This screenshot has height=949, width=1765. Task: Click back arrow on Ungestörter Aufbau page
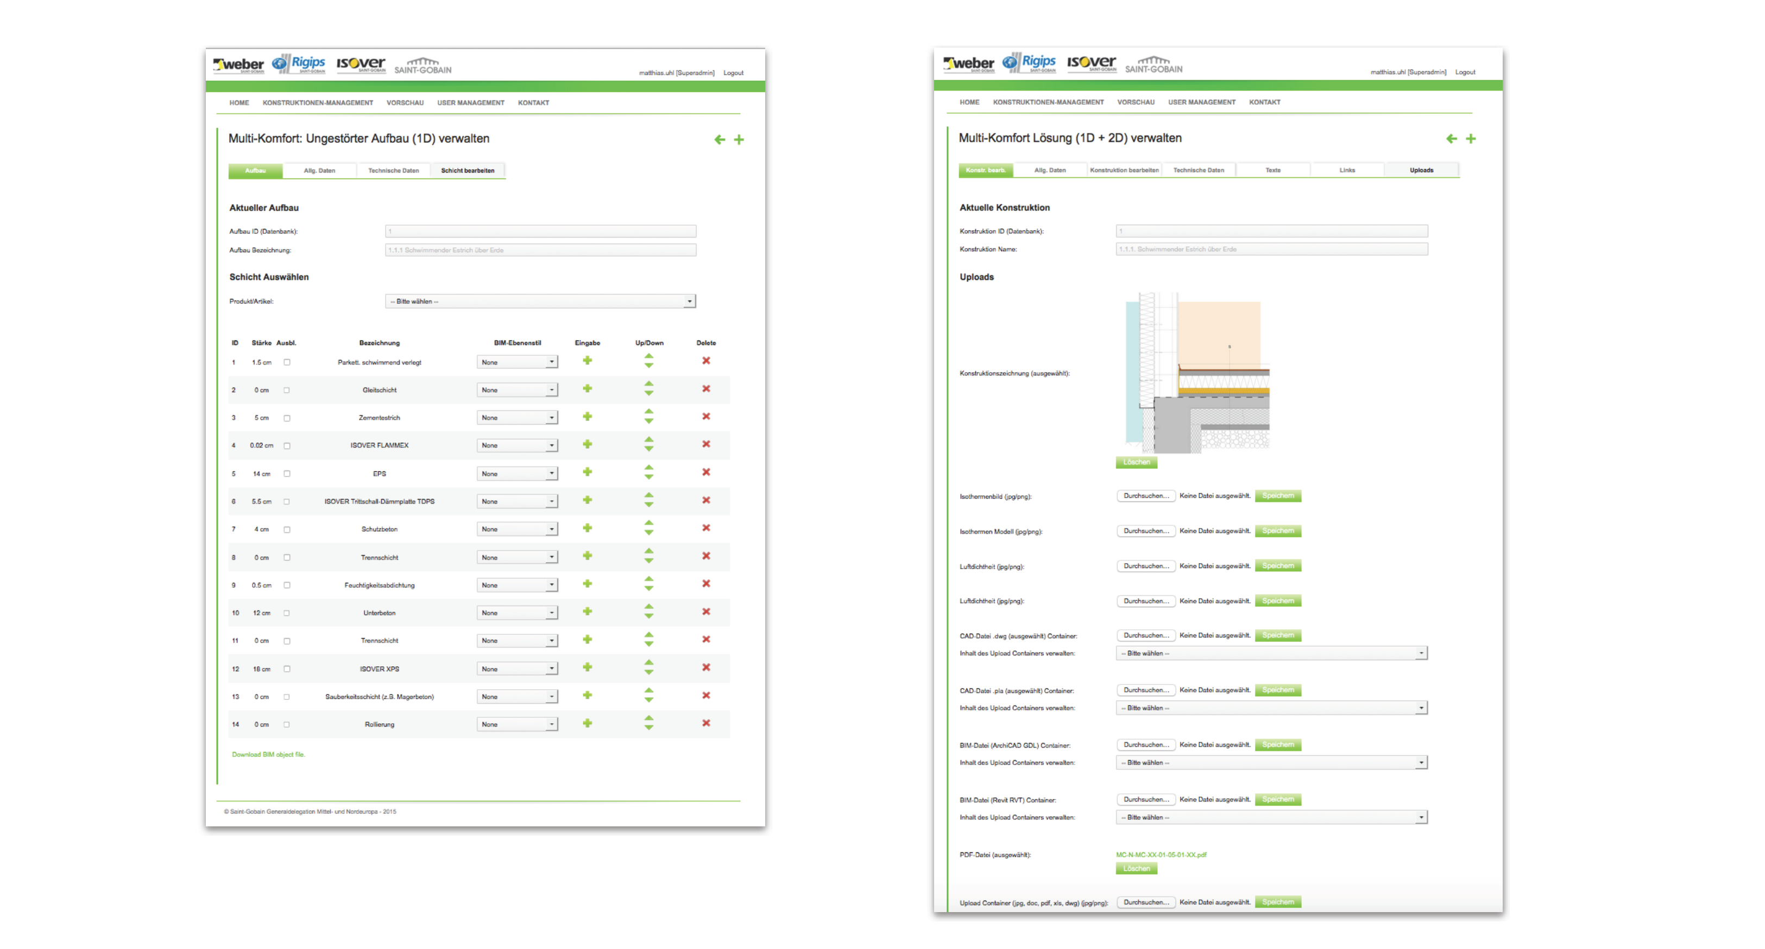coord(720,139)
